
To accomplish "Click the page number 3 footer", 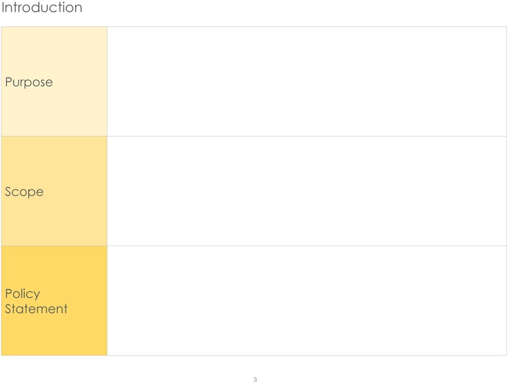I will point(254,379).
